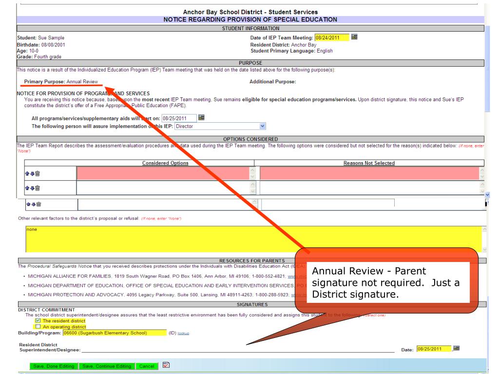
Task: Click 'STUDENT INFORMATION' section header
Action: 251,28
